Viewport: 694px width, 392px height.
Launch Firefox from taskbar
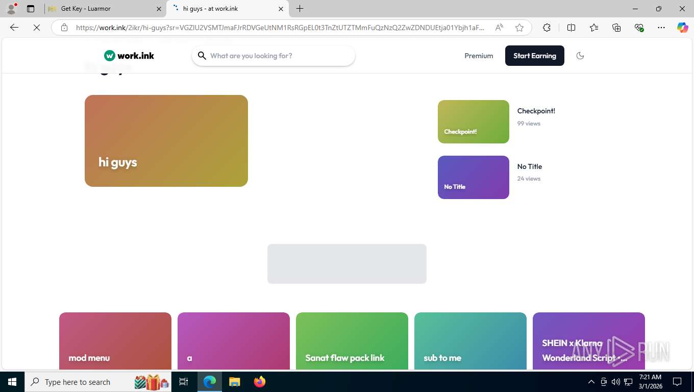click(x=260, y=382)
